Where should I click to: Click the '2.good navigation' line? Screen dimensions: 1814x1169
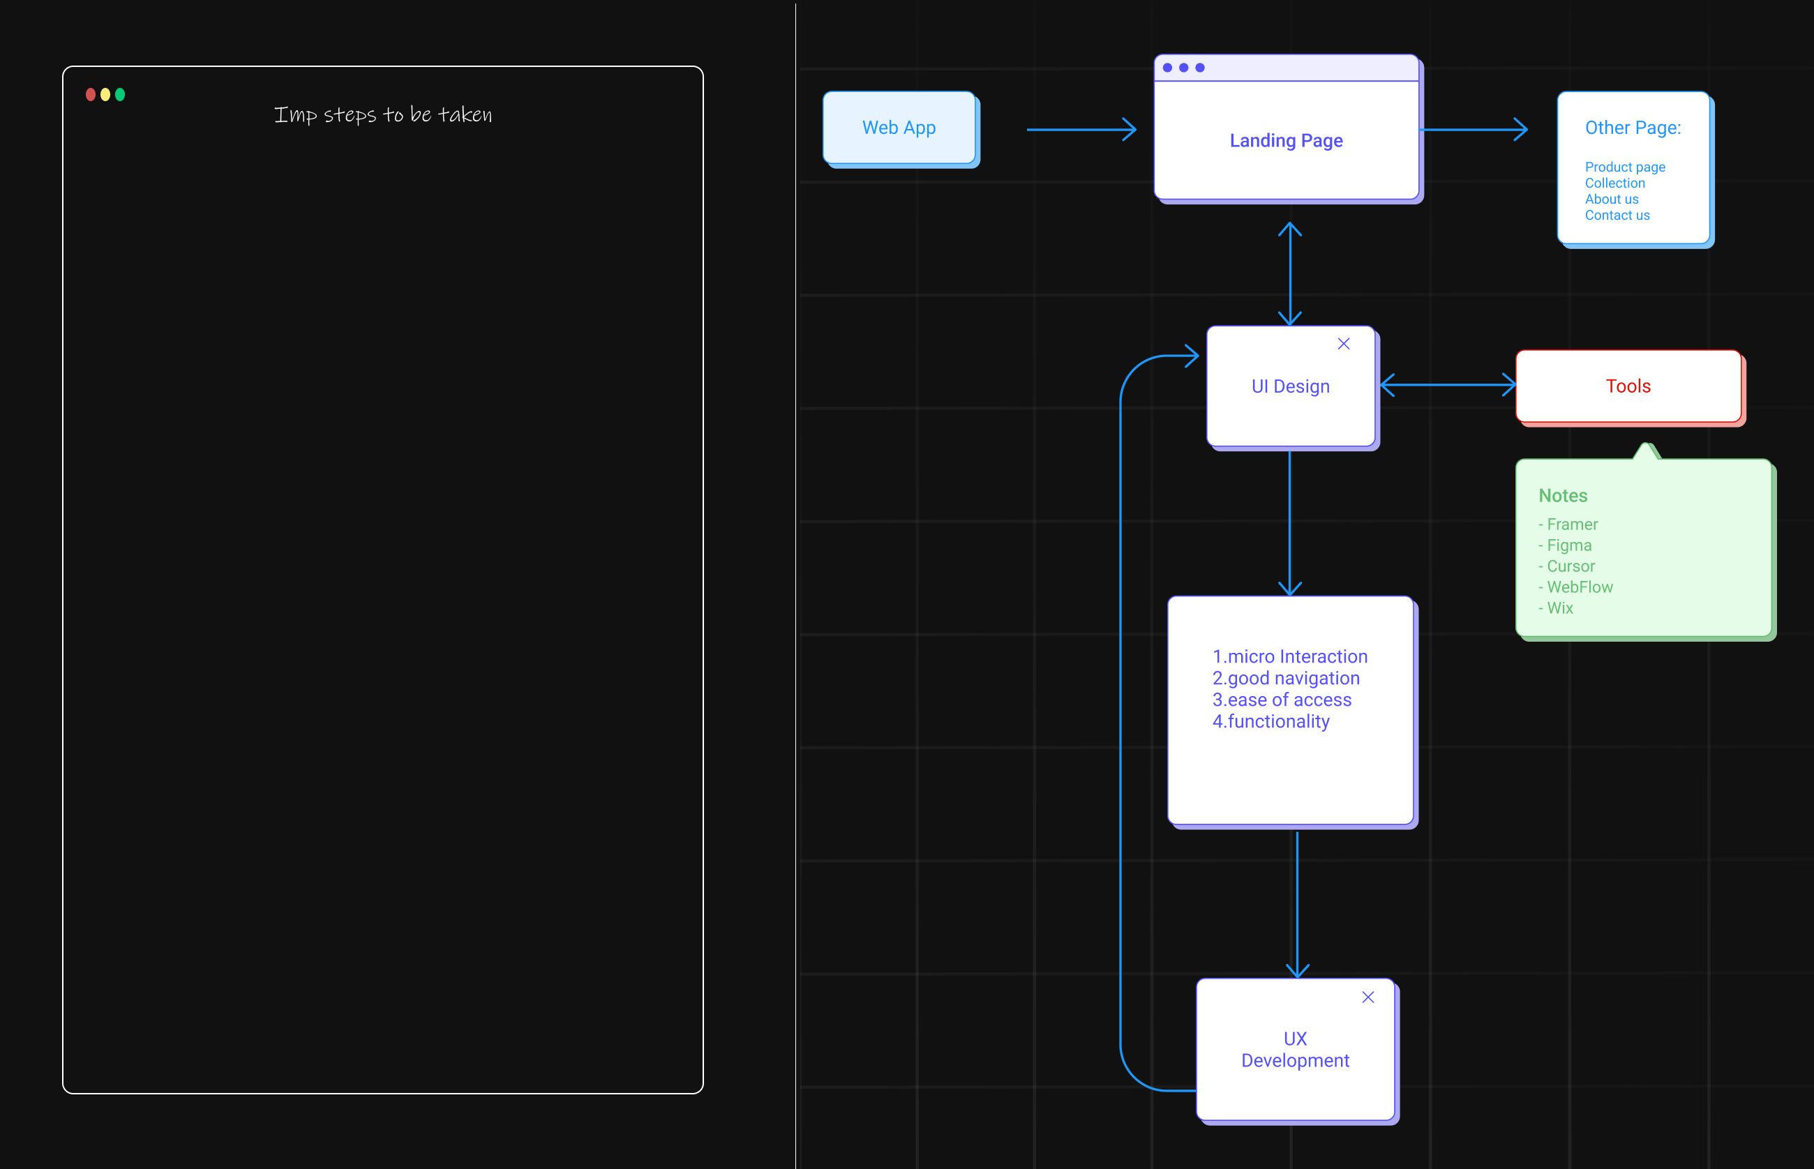tap(1286, 678)
